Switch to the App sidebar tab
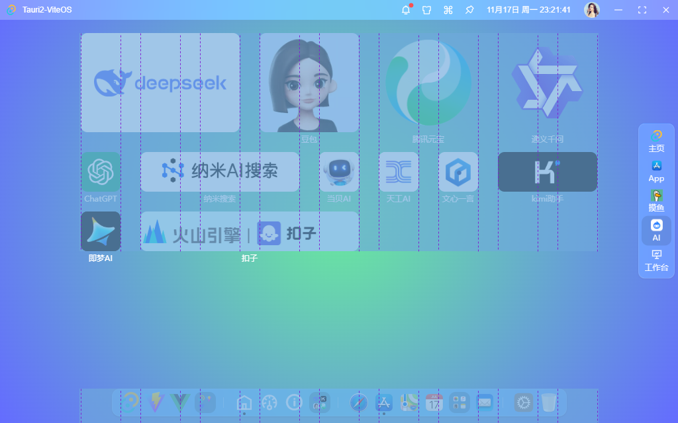This screenshot has height=423, width=678. click(656, 172)
